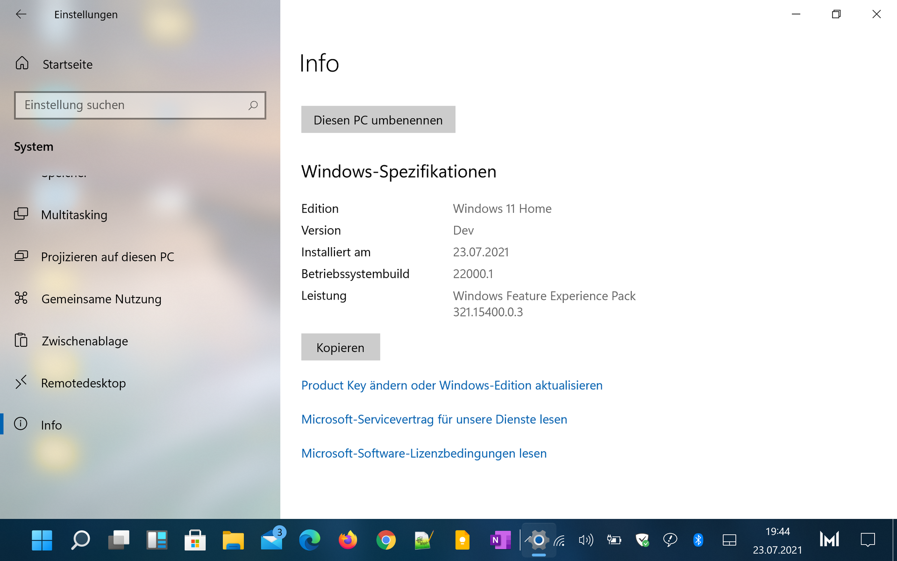Launch Firefox from taskbar

[348, 540]
